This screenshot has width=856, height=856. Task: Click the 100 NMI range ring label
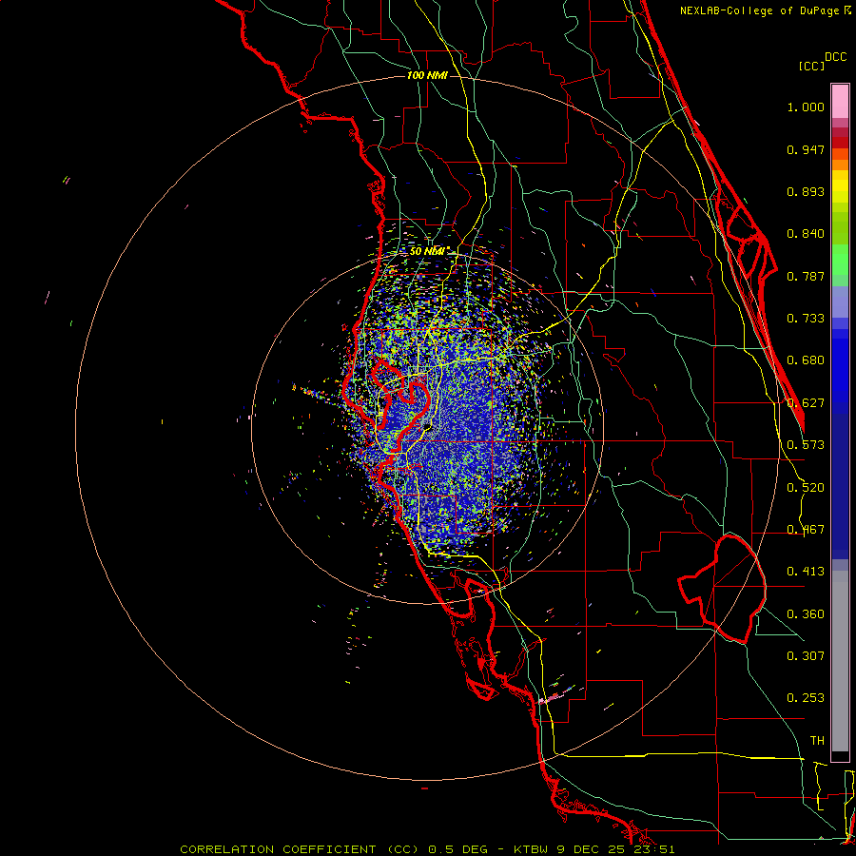(427, 75)
